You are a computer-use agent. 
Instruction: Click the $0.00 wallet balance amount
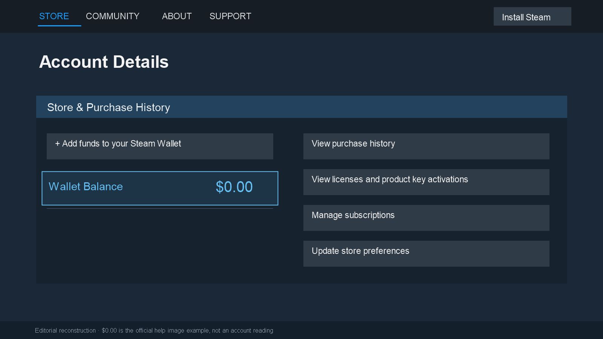click(x=234, y=187)
